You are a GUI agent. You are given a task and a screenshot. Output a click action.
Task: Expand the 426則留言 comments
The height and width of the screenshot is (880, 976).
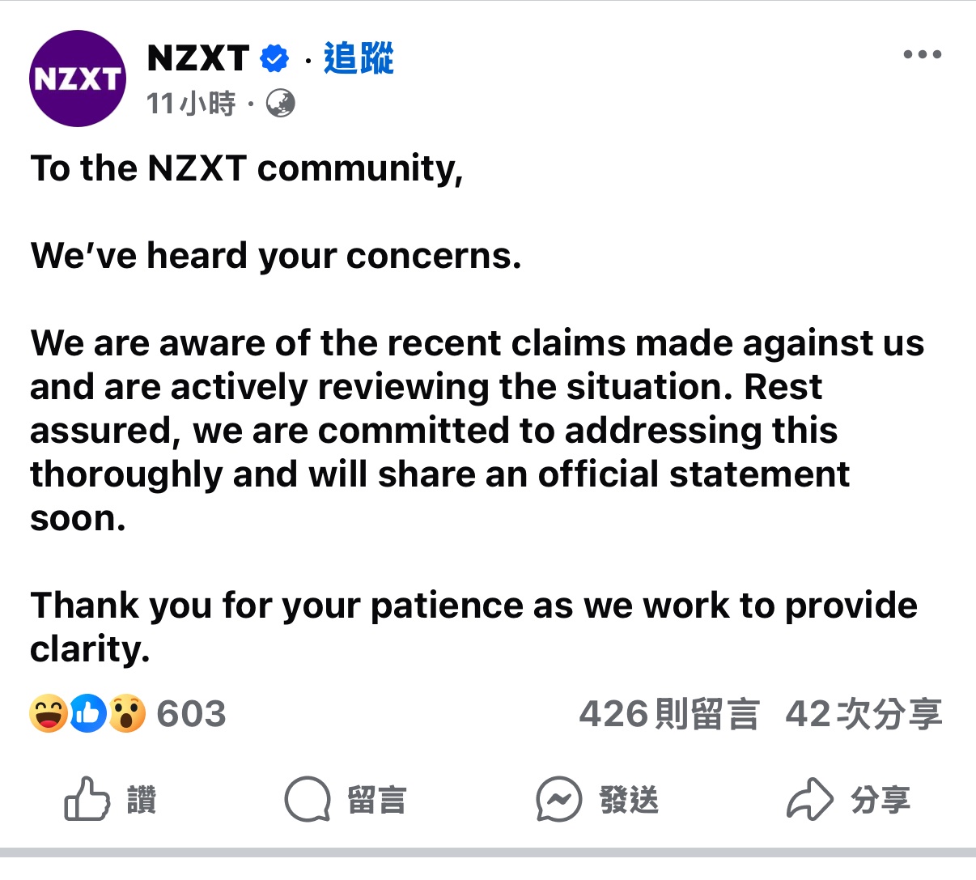(x=669, y=714)
